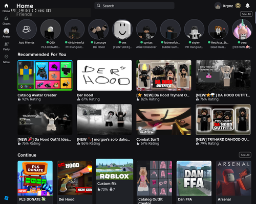Click the Krynz profile avatar
The width and height of the screenshot is (256, 204).
point(218,6)
